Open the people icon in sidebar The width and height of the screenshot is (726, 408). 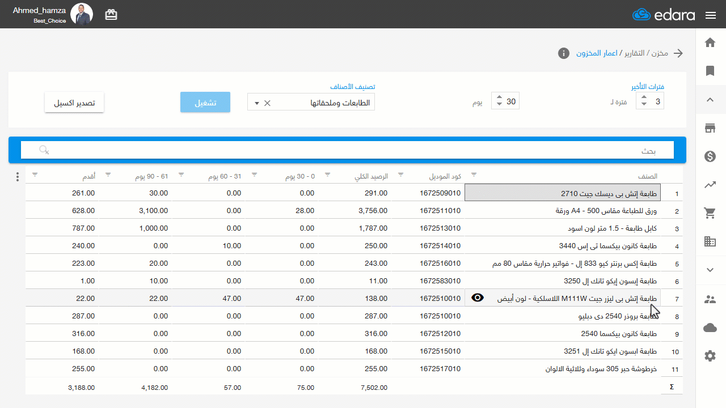point(710,299)
